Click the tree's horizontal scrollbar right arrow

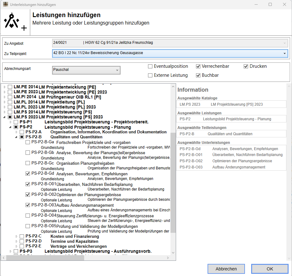click(169, 258)
